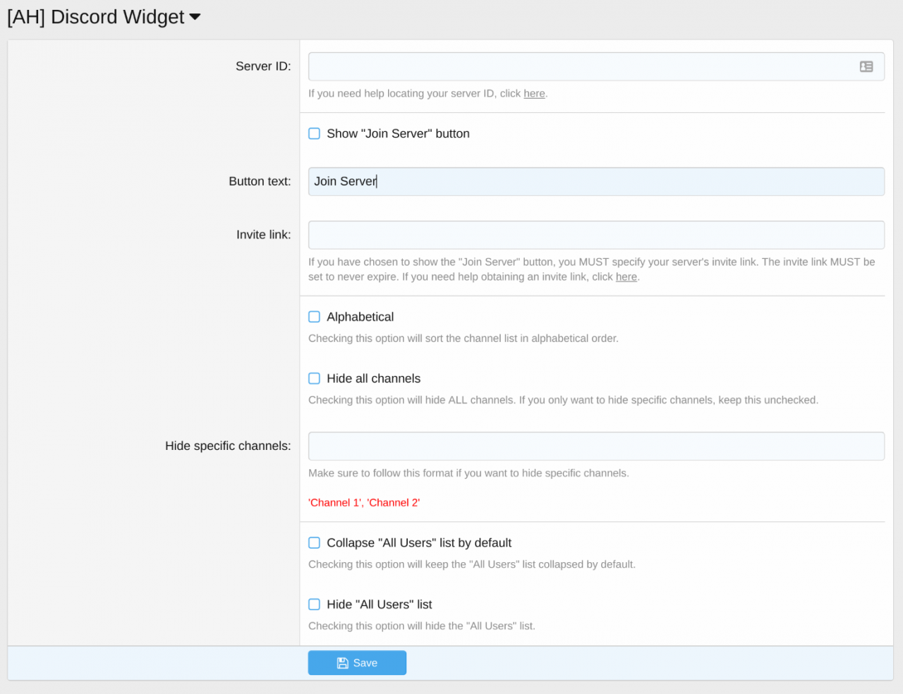Click the "All Users" list collapsed description
Screen dimensions: 903x694
click(x=472, y=564)
